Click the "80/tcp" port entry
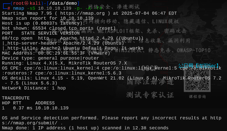The image size is (227, 131). 9,38
